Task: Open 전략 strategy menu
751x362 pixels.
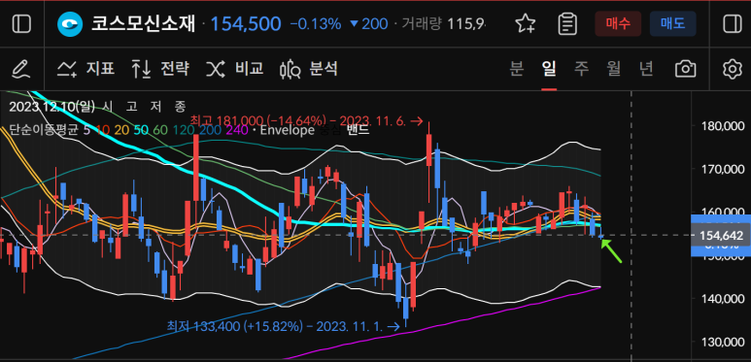Action: (x=160, y=69)
